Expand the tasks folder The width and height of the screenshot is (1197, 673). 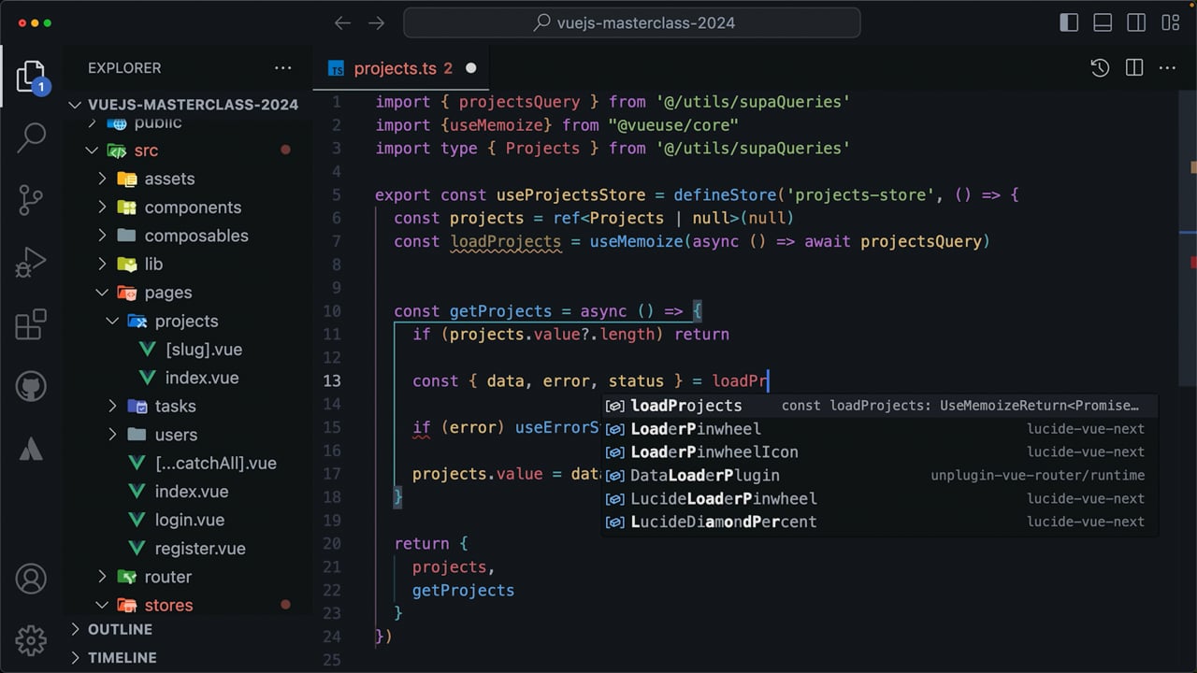[187, 406]
